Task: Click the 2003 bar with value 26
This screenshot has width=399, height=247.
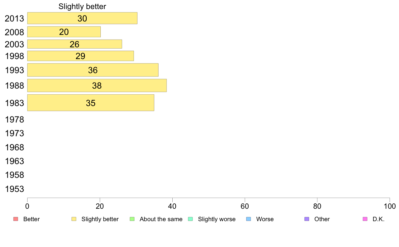Action: click(x=75, y=44)
